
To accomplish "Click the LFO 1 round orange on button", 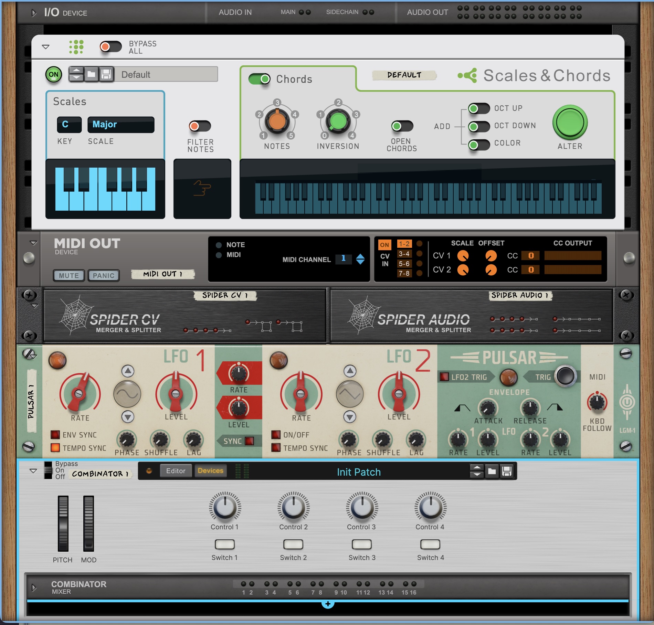I will [57, 360].
